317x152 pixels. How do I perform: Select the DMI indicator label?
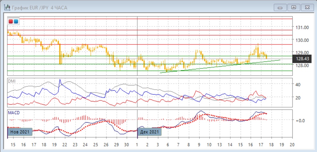click(x=12, y=81)
